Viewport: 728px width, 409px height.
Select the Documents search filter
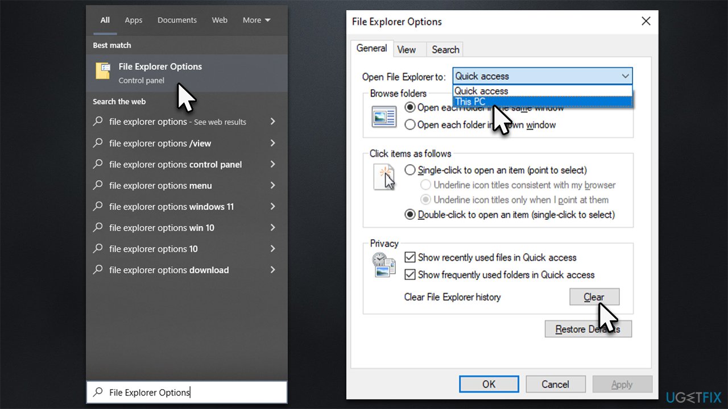[177, 20]
